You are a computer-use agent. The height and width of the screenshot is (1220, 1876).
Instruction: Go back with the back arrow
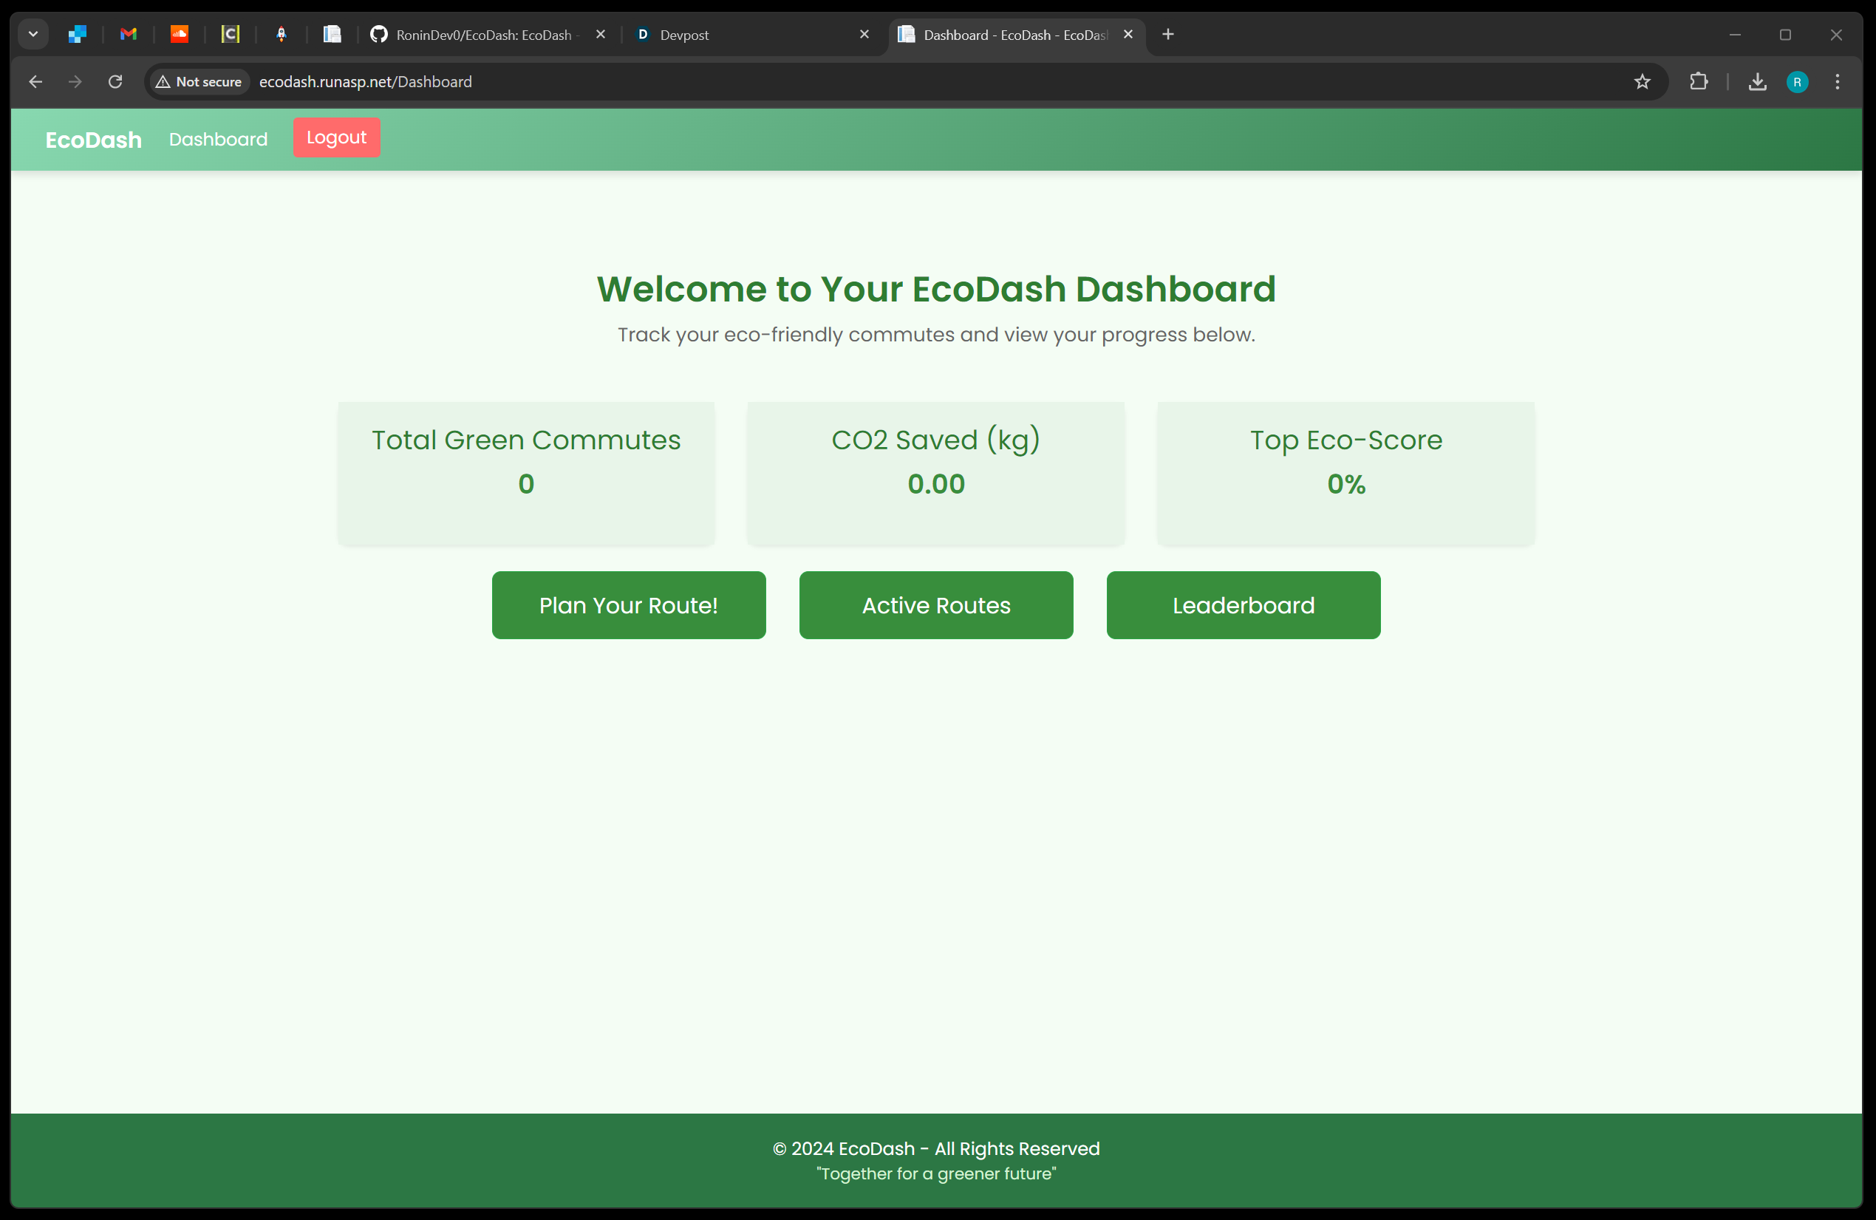(35, 82)
